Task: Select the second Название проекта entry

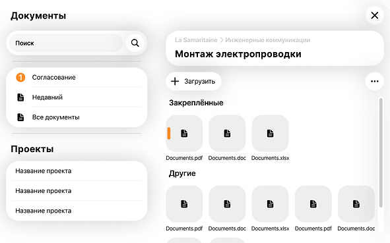Action: point(77,190)
